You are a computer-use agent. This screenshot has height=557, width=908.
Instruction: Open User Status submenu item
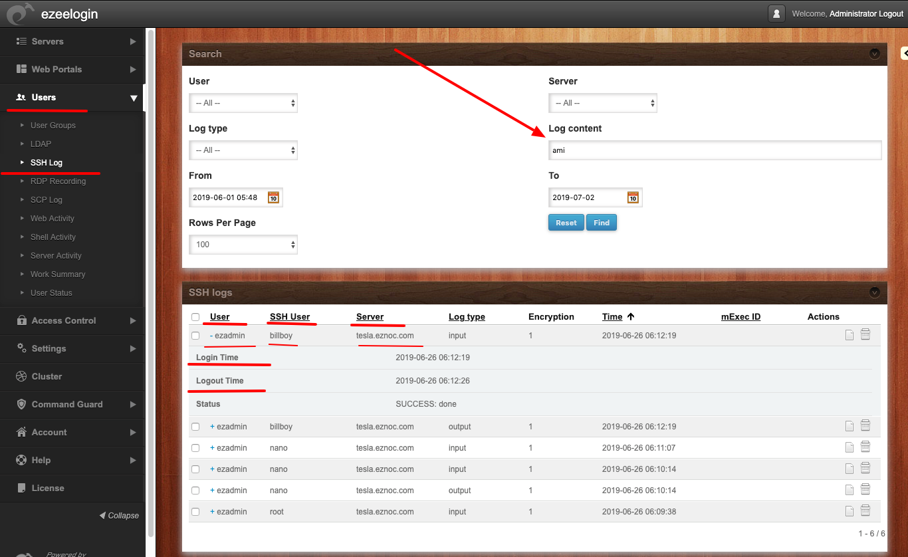click(x=51, y=292)
